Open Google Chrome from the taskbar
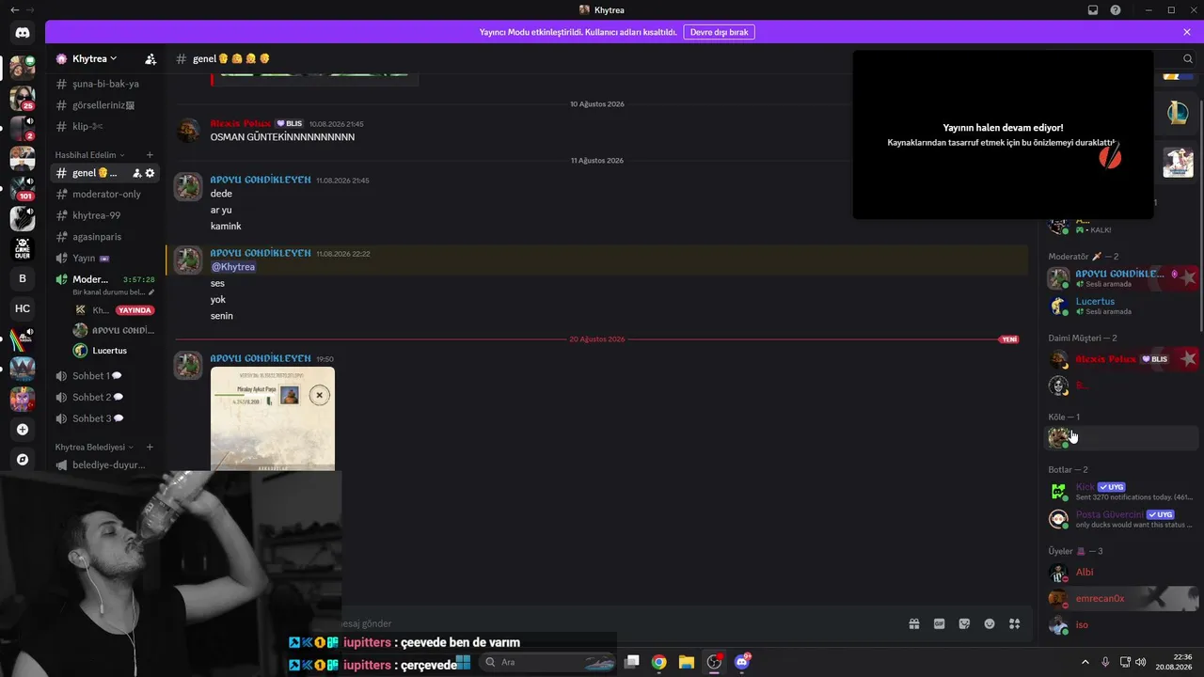Image resolution: width=1204 pixels, height=677 pixels. point(659,662)
